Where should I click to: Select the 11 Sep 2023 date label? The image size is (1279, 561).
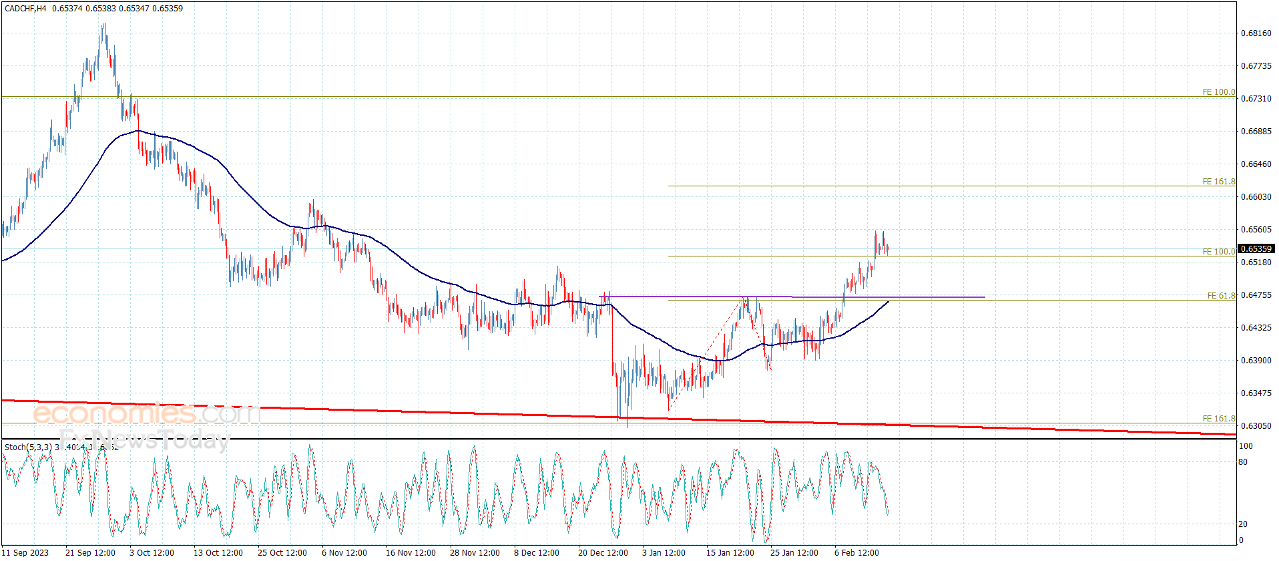pyautogui.click(x=25, y=552)
